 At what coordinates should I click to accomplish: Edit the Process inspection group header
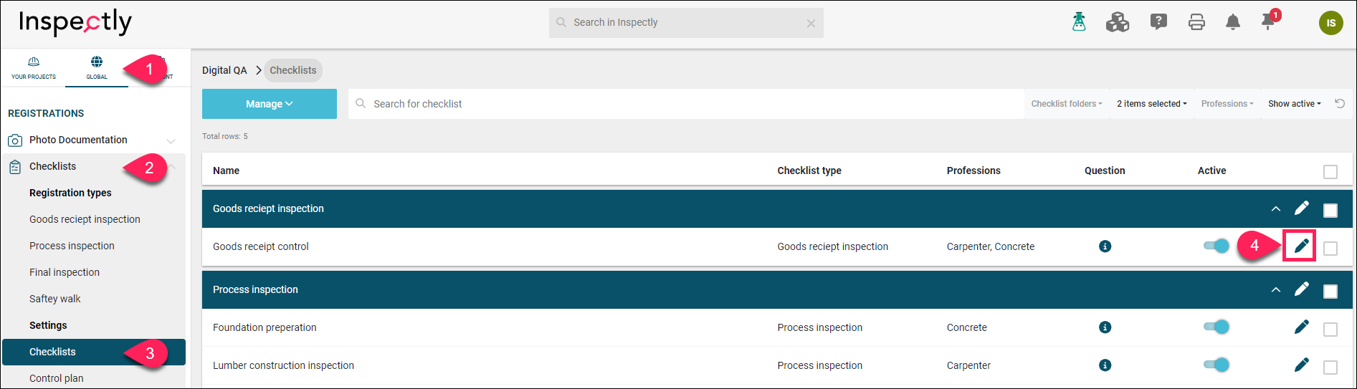[1301, 289]
